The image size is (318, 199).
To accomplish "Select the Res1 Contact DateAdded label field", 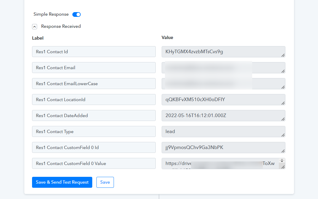I will tap(94, 116).
